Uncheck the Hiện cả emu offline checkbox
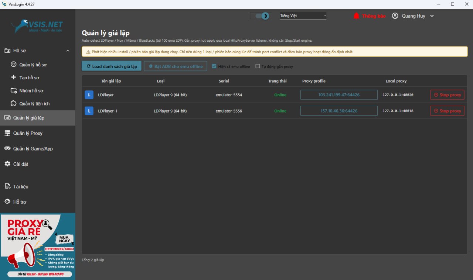The image size is (473, 280). [214, 66]
